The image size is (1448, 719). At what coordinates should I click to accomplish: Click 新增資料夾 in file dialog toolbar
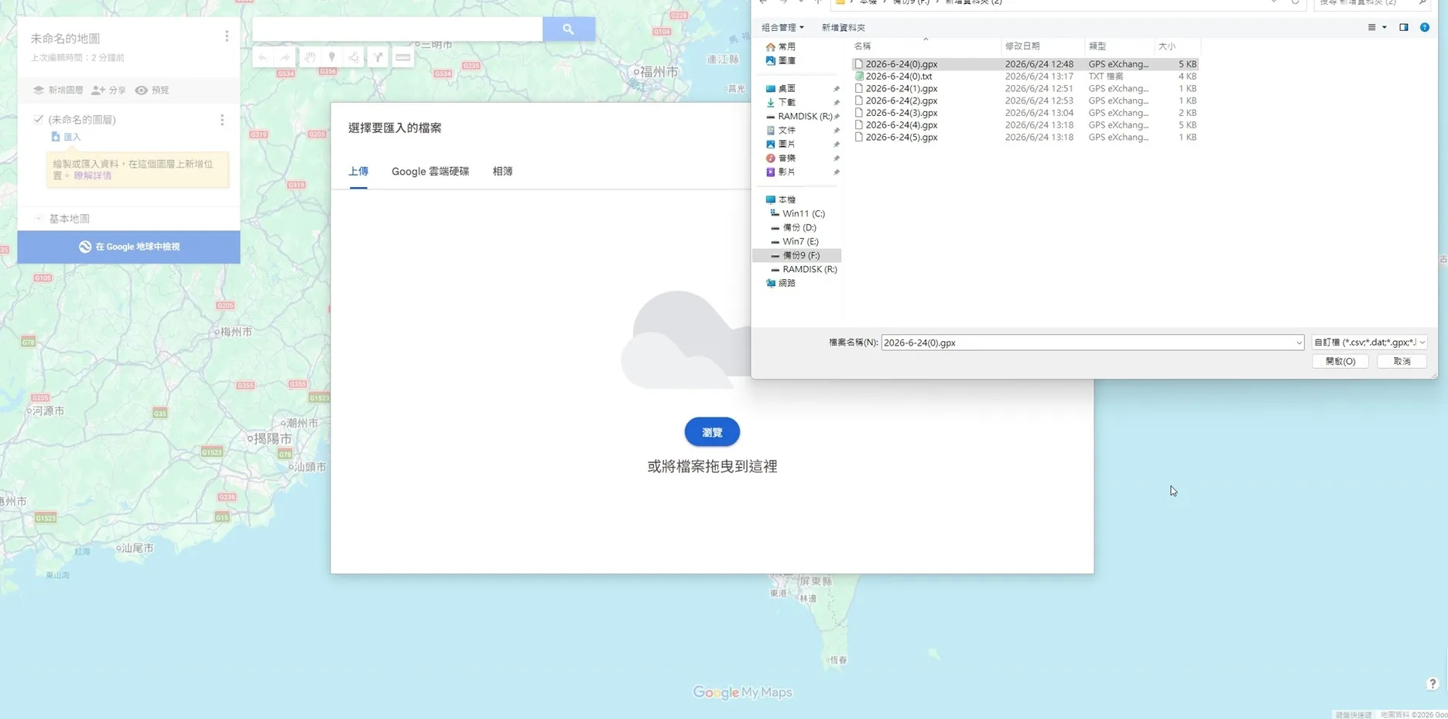pos(843,27)
